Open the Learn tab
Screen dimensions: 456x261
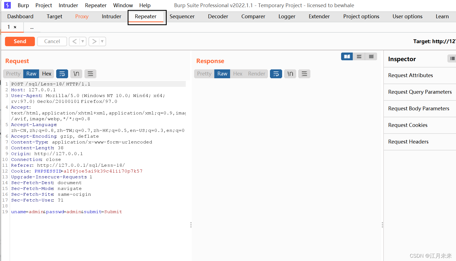pos(442,17)
